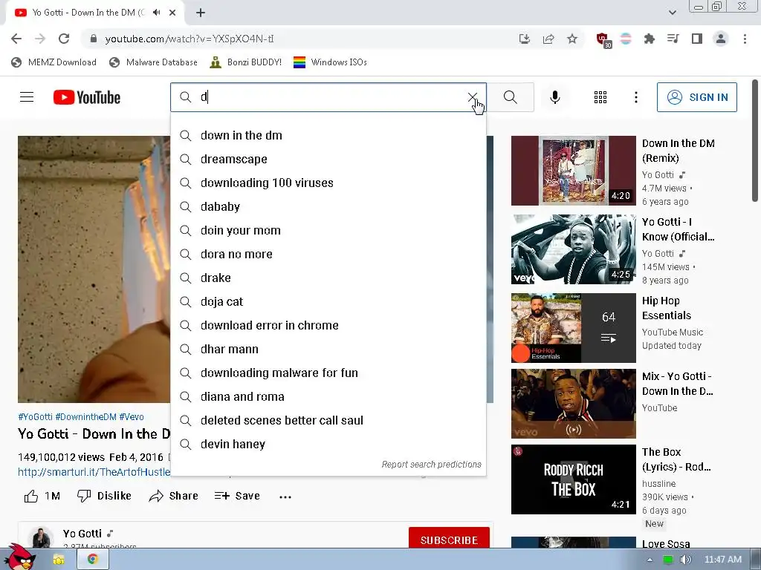This screenshot has height=570, width=761.
Task: Close the Yo Gotti tab
Action: [x=172, y=13]
